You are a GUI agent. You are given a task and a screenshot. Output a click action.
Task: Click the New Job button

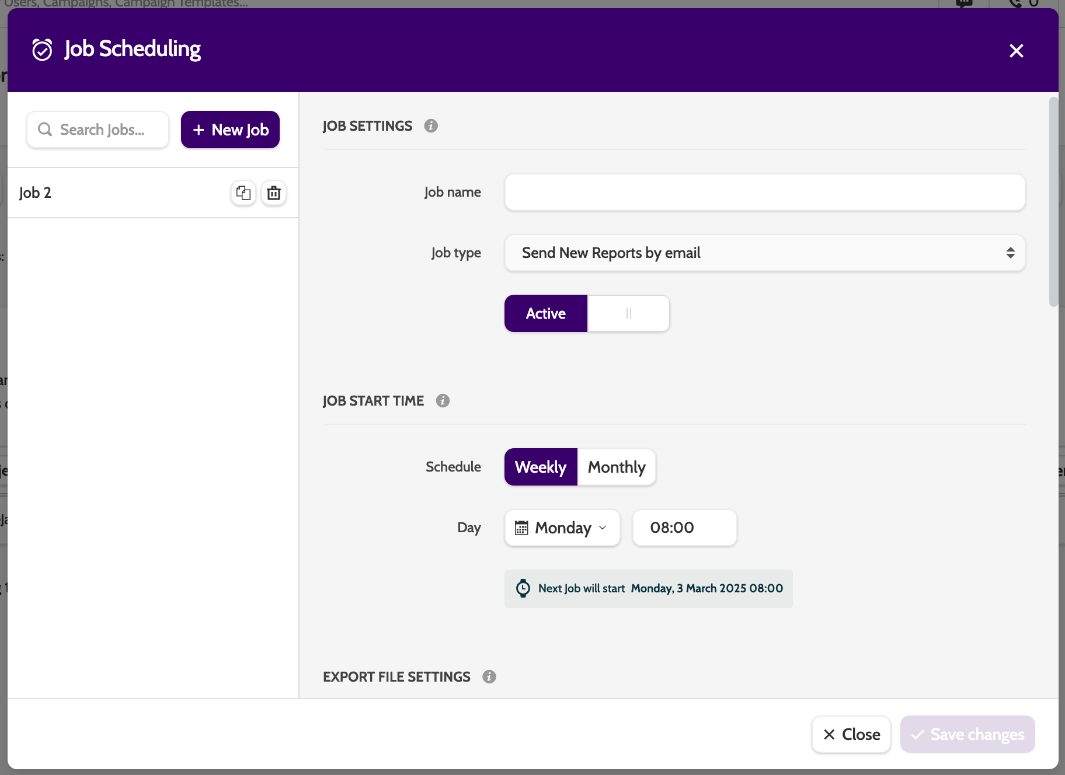pos(230,130)
